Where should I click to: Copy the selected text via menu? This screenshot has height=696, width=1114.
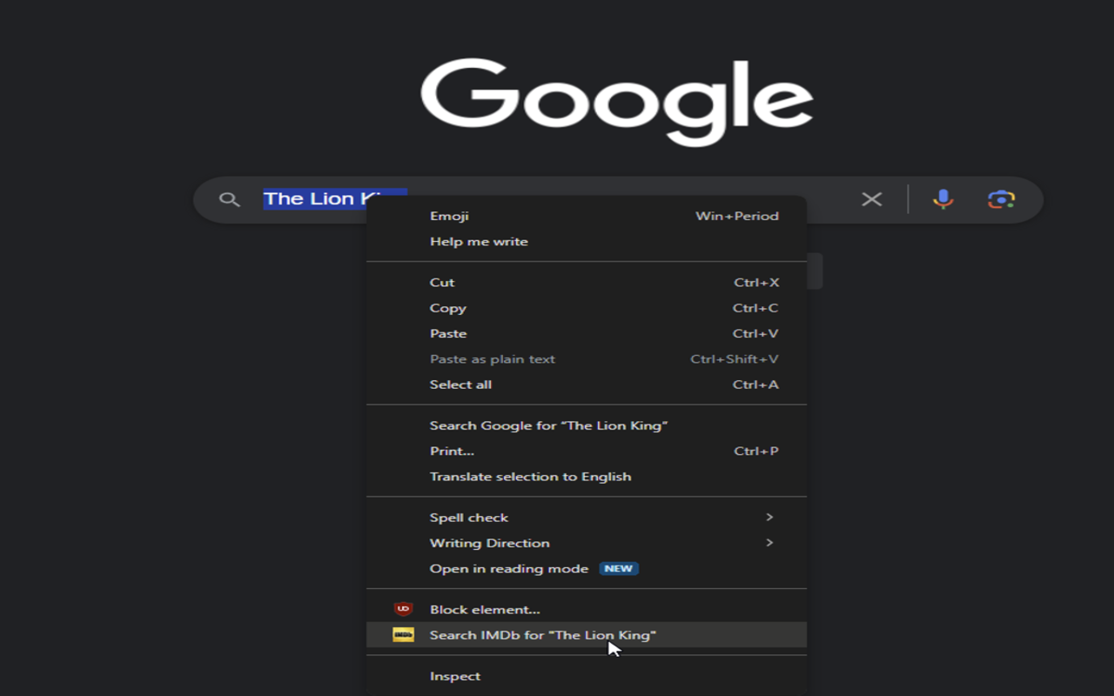coord(587,308)
